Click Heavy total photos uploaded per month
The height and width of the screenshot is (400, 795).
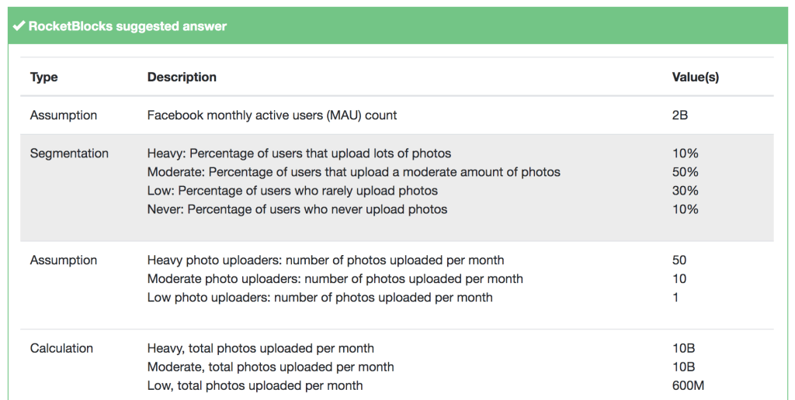coord(261,349)
